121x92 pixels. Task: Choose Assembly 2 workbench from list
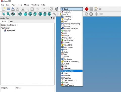tap(72, 17)
